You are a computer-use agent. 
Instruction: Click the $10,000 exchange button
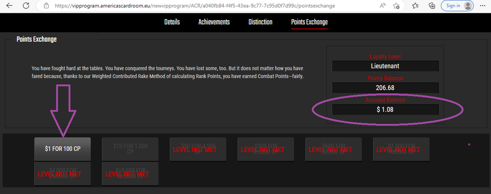130,173
